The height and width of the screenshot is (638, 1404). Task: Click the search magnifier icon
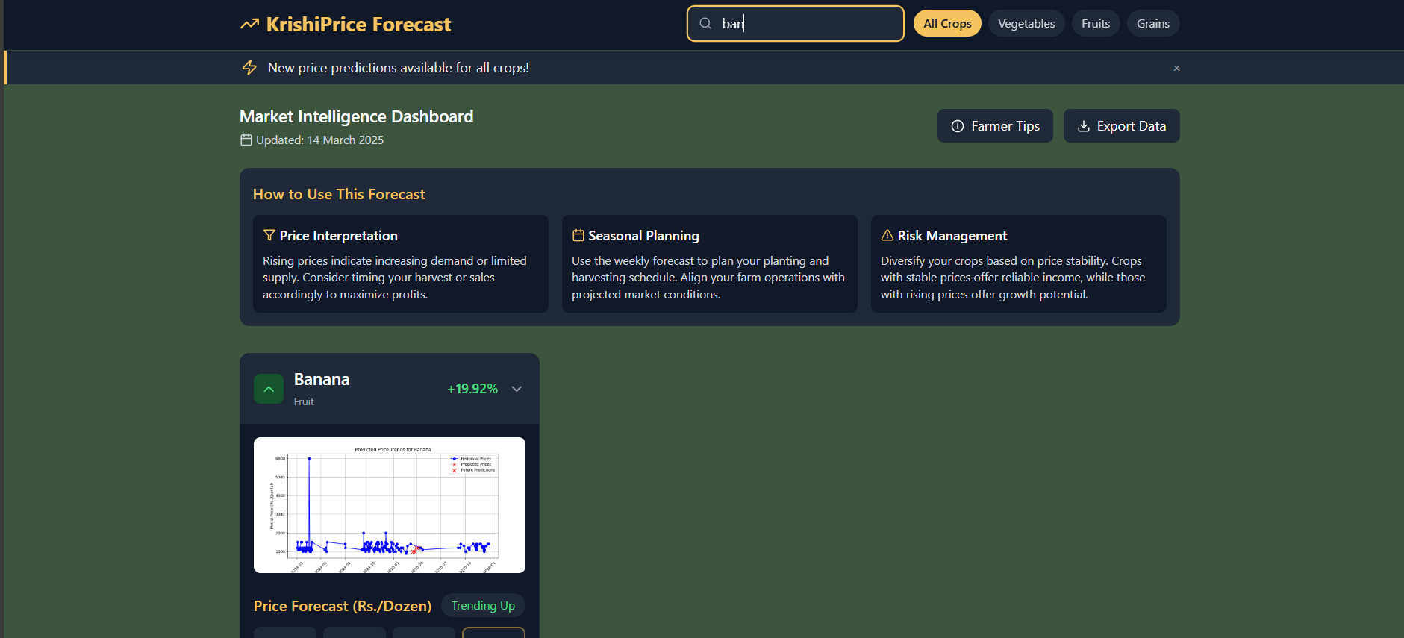click(x=705, y=23)
